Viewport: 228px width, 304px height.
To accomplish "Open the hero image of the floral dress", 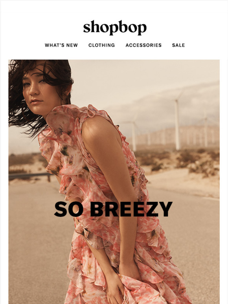I will pyautogui.click(x=114, y=182).
